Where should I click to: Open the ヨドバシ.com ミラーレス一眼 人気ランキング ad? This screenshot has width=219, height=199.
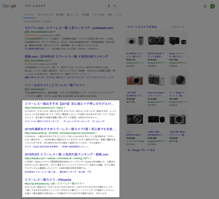click(69, 28)
